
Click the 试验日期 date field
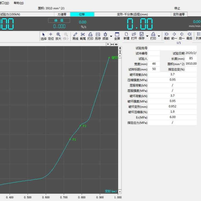(191, 53)
